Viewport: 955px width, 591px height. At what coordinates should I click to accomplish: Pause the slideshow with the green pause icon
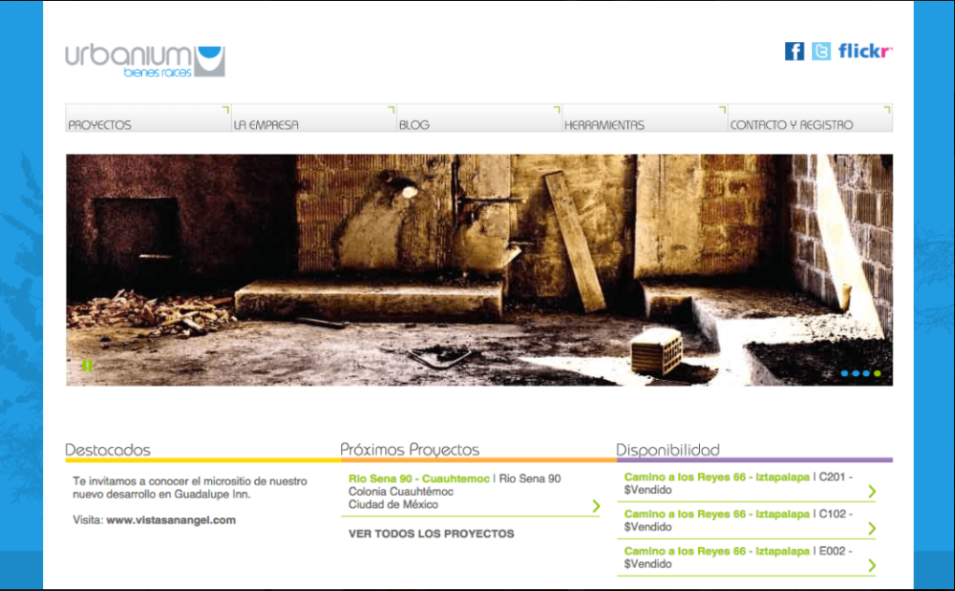click(x=87, y=365)
